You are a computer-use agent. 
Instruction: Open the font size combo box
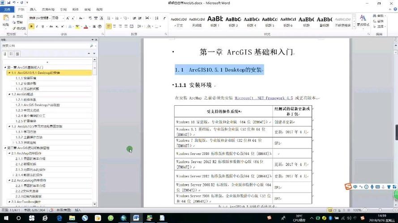click(58, 18)
